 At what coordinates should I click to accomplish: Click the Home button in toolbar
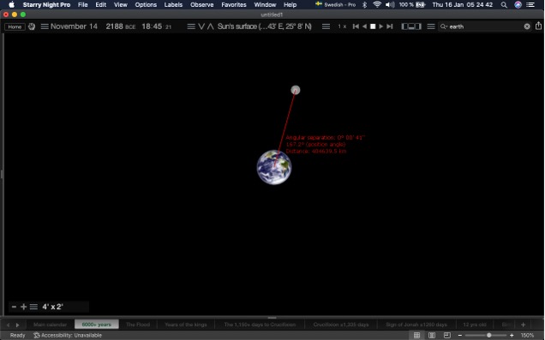pos(15,27)
